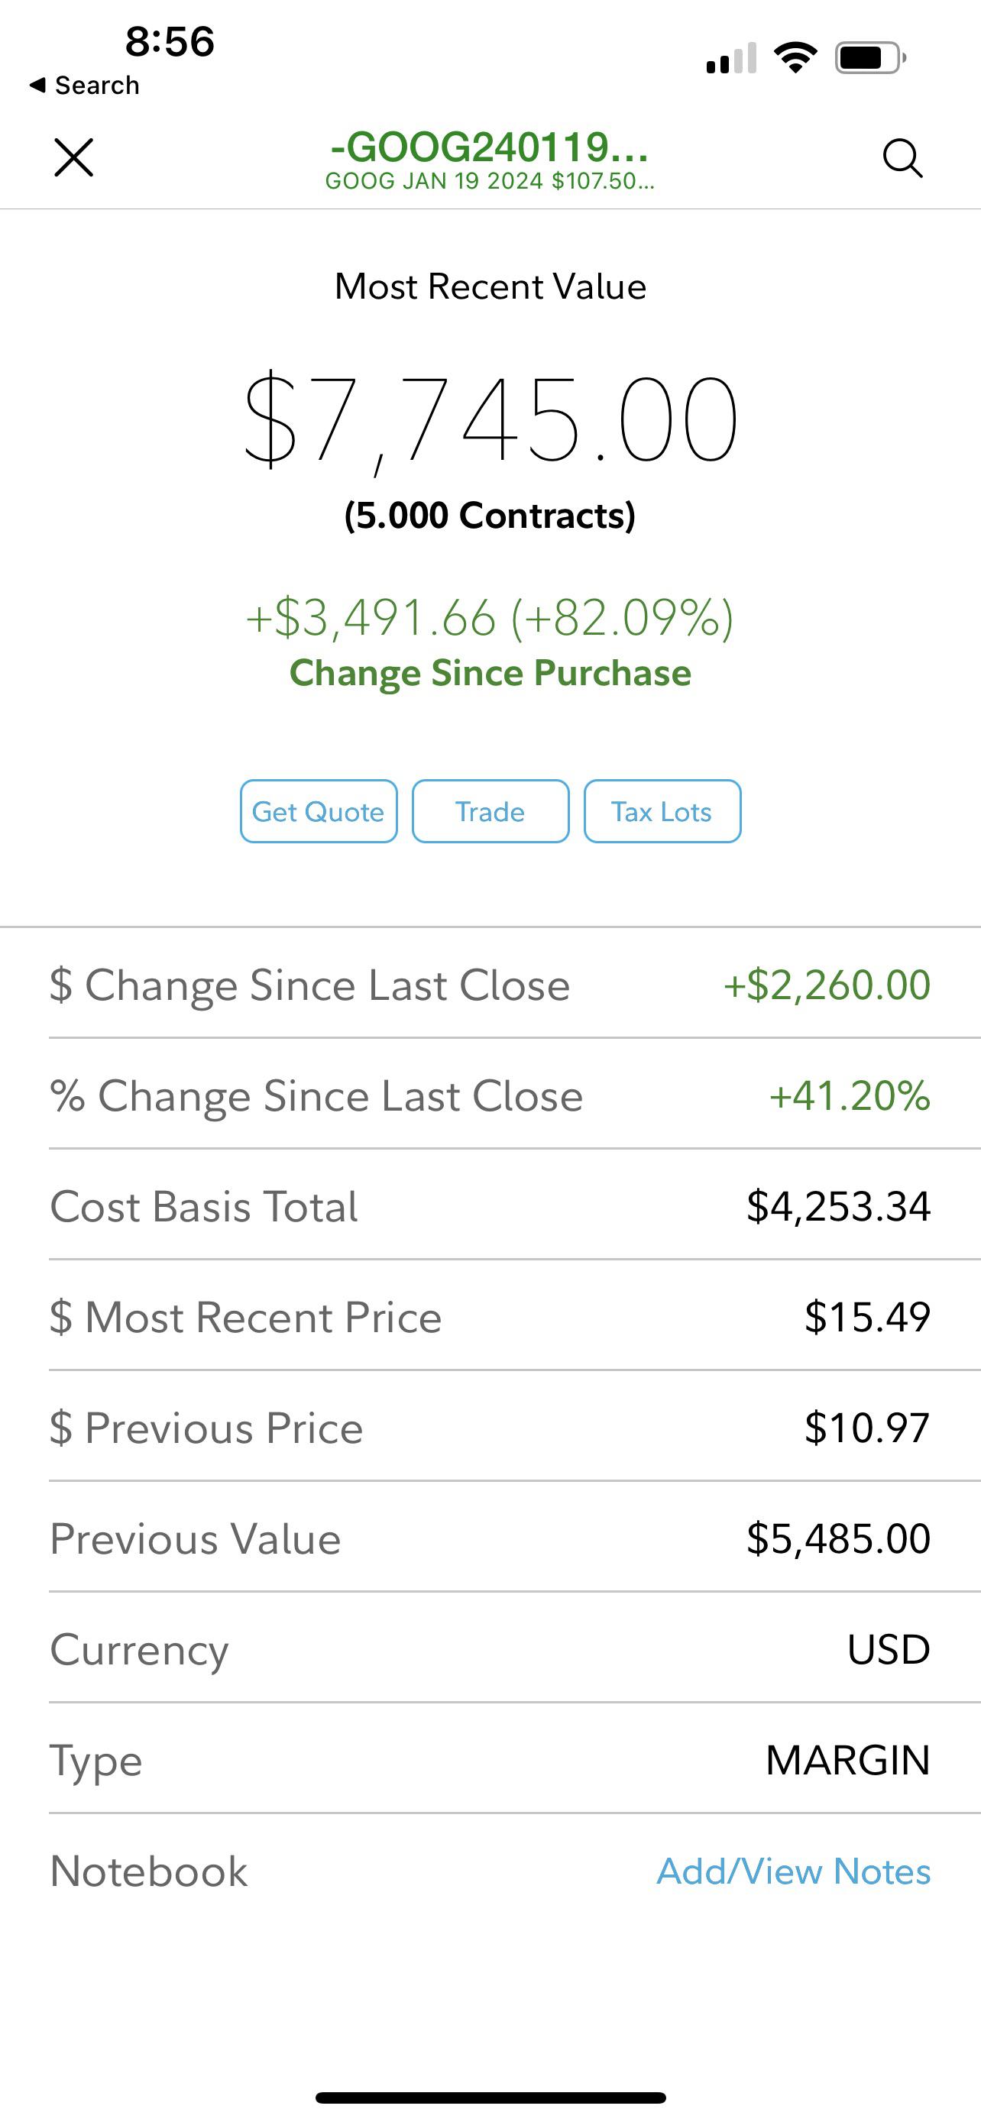Screen dimensions: 981x2122
Task: Select the Previous Value row
Action: 490,1538
